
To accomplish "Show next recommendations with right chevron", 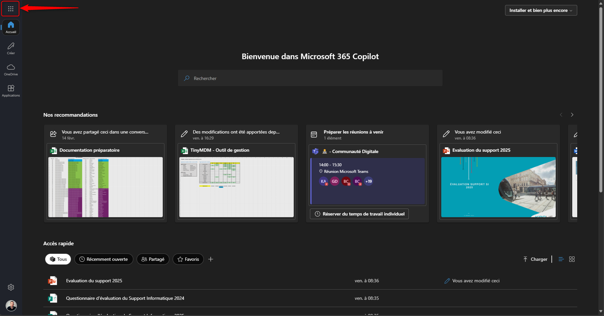I will [x=572, y=115].
